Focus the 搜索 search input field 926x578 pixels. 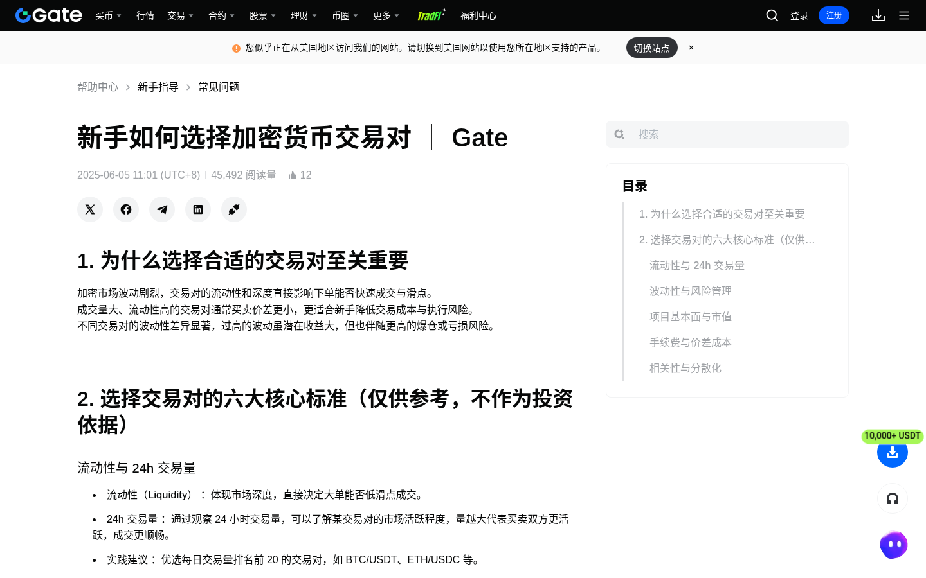[x=727, y=134]
